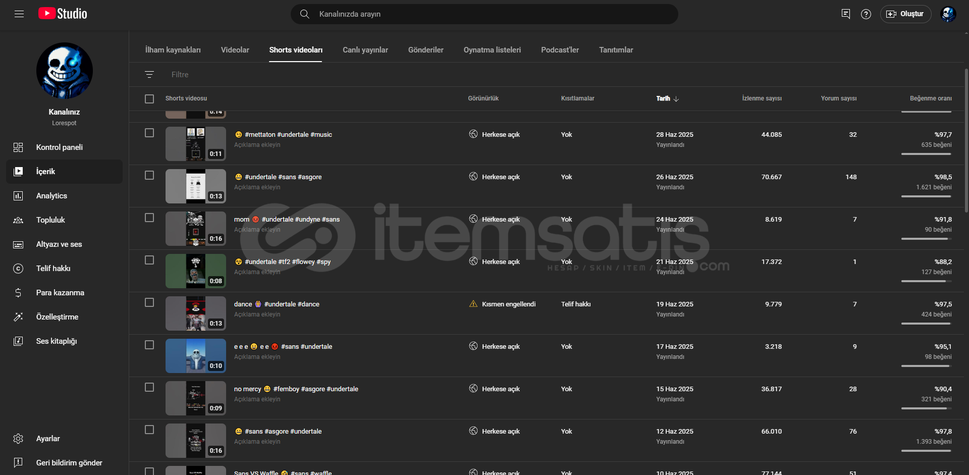
Task: Click the Kanalınızda arayın search field
Action: point(484,14)
